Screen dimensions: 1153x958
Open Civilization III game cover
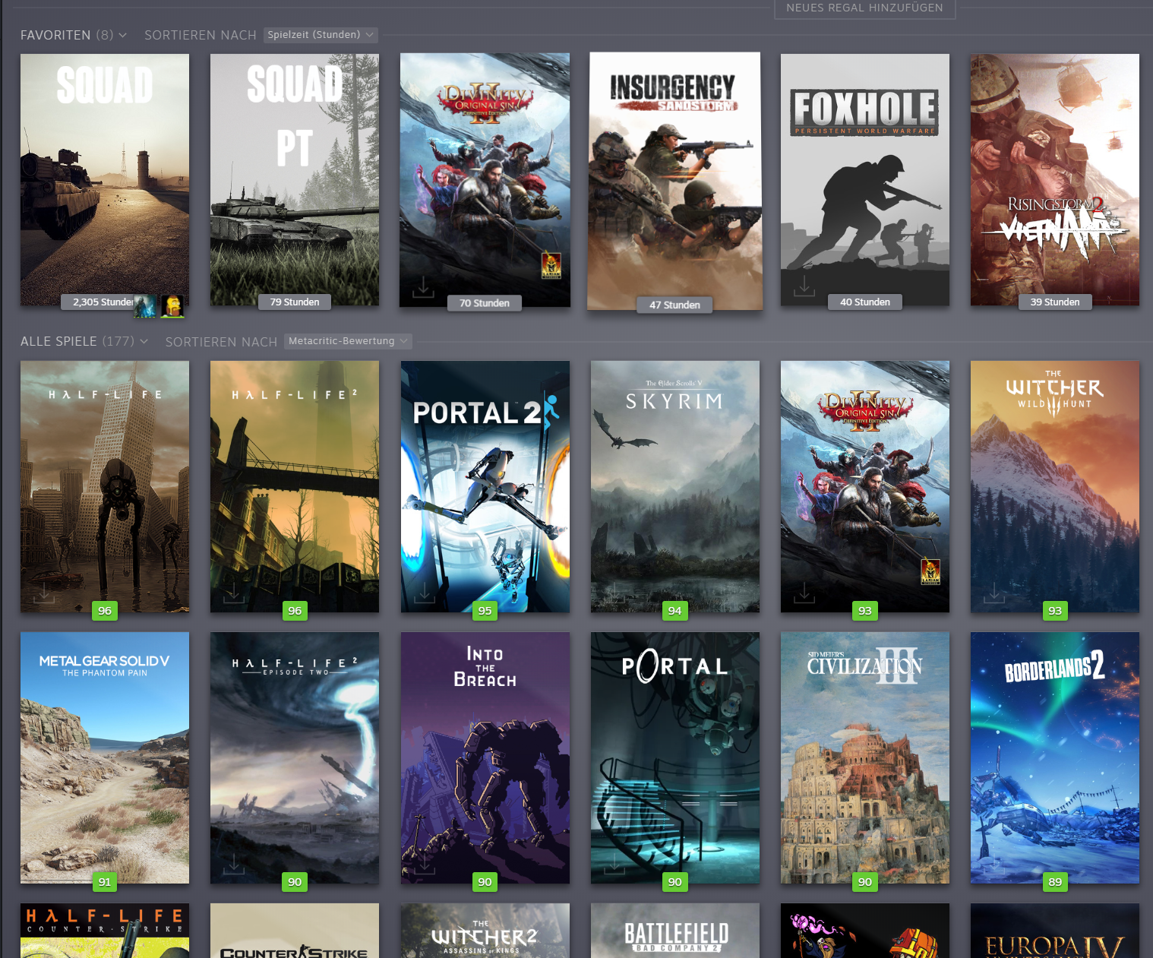tap(865, 757)
